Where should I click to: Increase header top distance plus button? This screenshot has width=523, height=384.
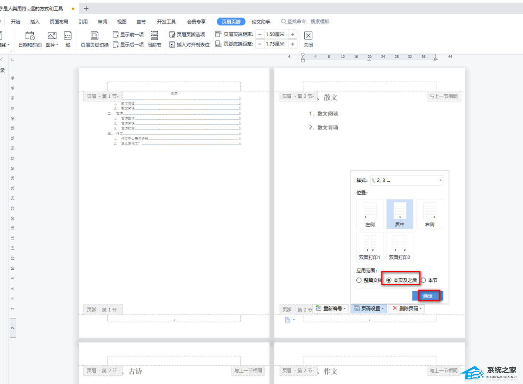[x=293, y=34]
